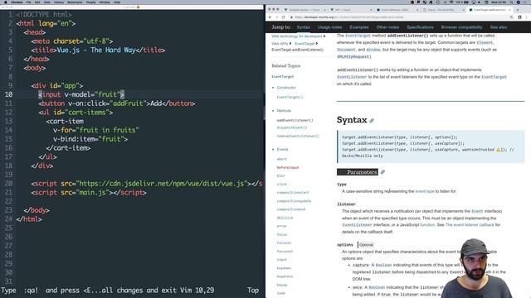Close the first Vue.js browser tab
Viewport: 531px width, 298px height.
coord(324,10)
